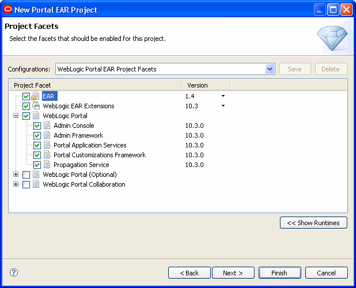This screenshot has height=288, width=356.
Task: Click Finish to create the project
Action: (280, 273)
